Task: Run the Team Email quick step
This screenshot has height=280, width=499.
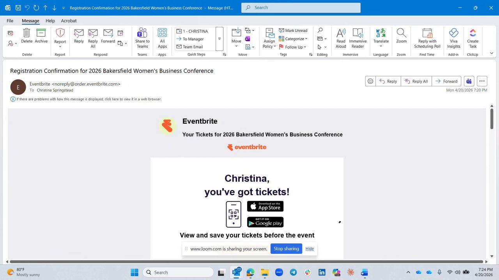Action: tap(195, 47)
